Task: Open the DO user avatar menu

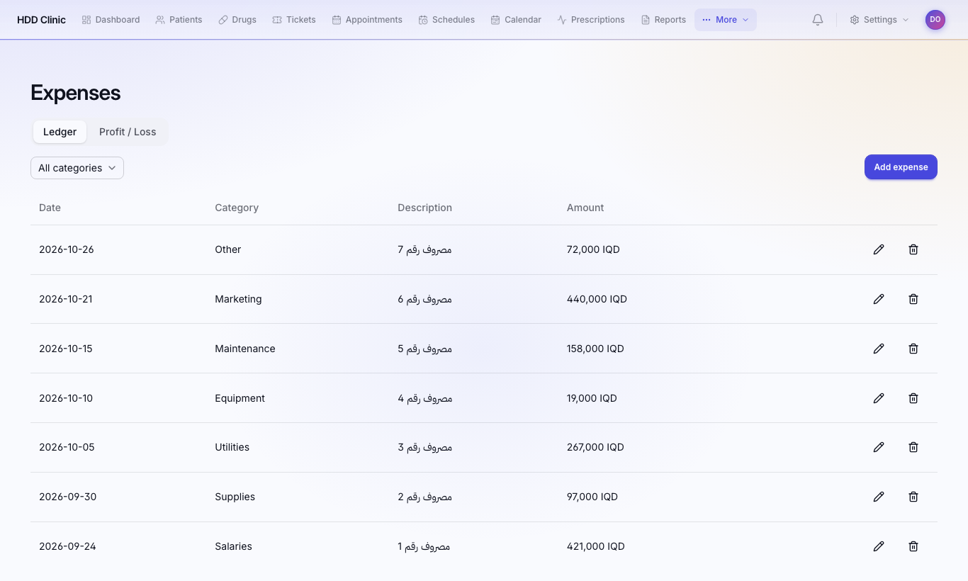Action: (x=935, y=20)
